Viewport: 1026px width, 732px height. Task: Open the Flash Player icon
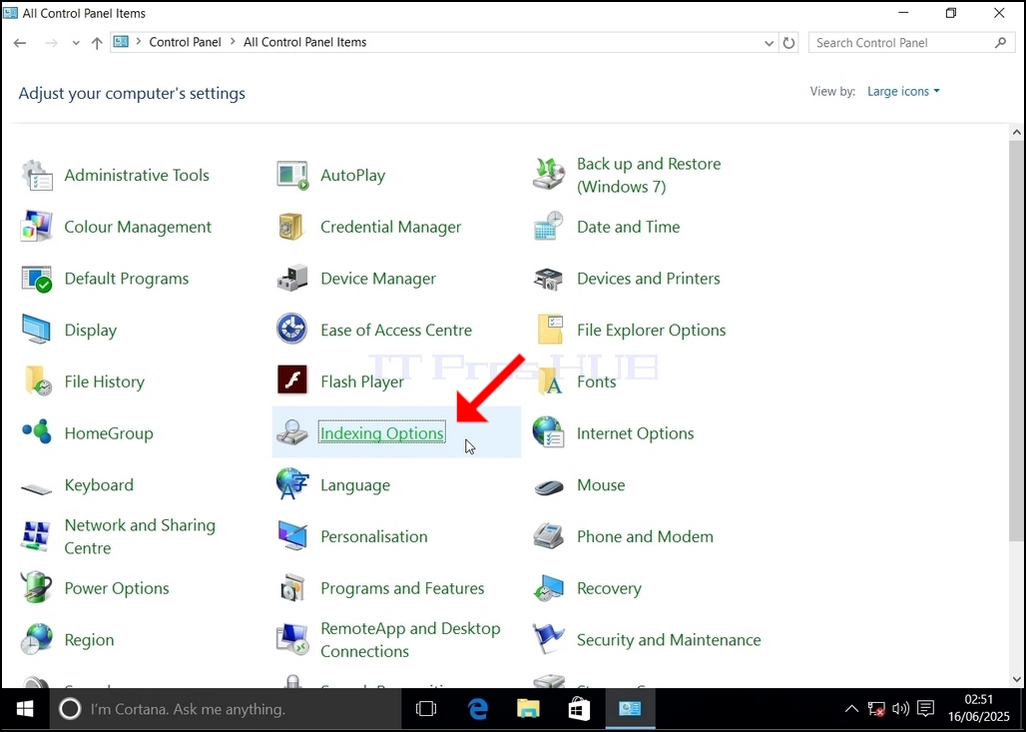[x=291, y=380]
